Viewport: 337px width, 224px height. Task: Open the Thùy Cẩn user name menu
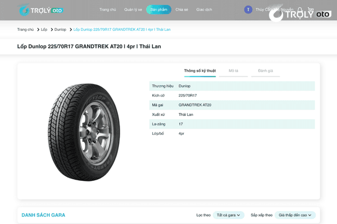(274, 10)
